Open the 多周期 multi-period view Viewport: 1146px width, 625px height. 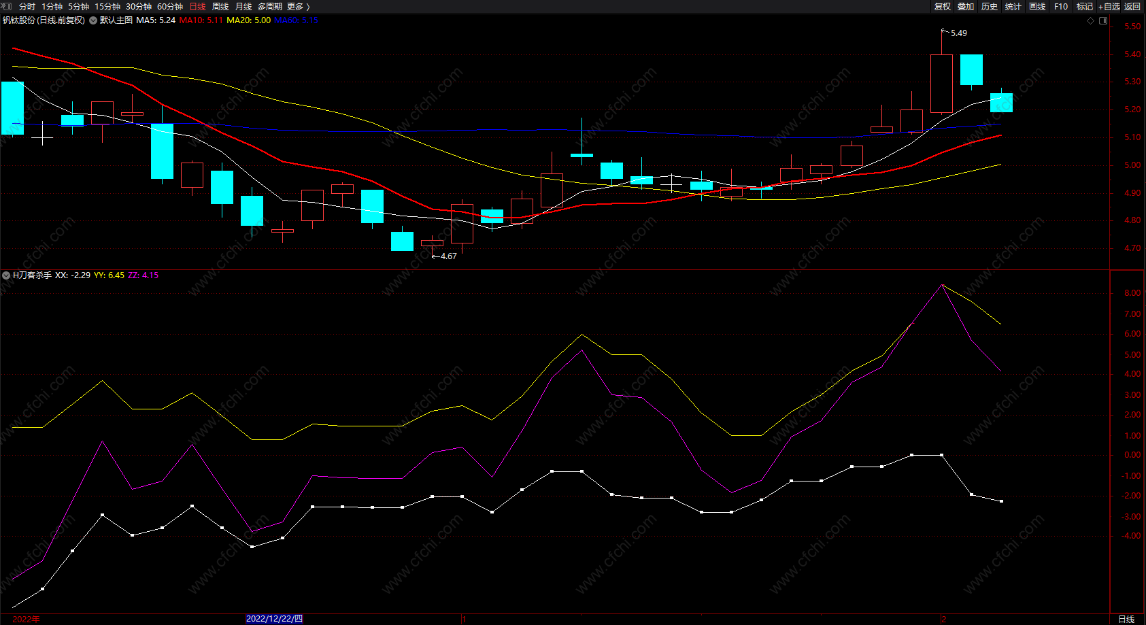(x=269, y=6)
